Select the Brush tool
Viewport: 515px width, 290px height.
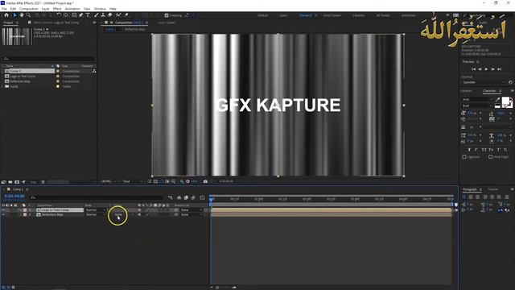pos(97,15)
